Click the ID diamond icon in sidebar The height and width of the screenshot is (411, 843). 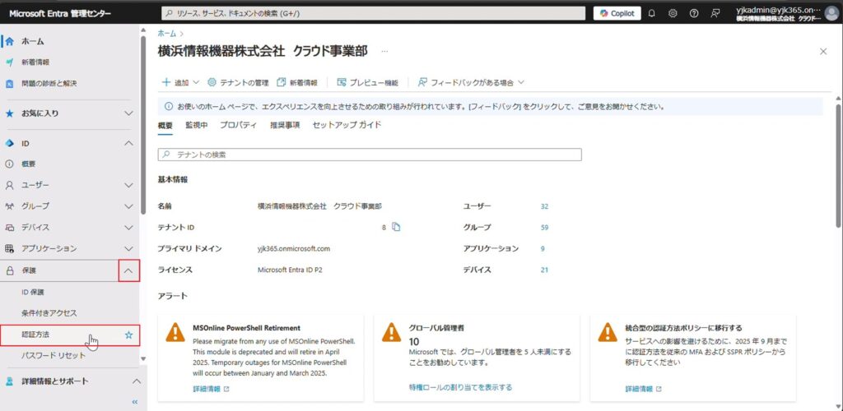(x=9, y=144)
